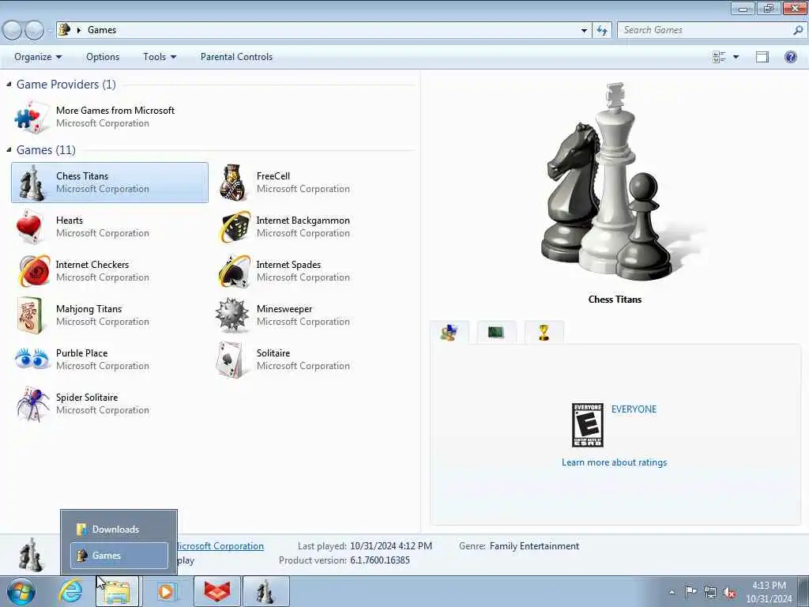
Task: Select the Spider Solitaire spider icon
Action: 32,404
